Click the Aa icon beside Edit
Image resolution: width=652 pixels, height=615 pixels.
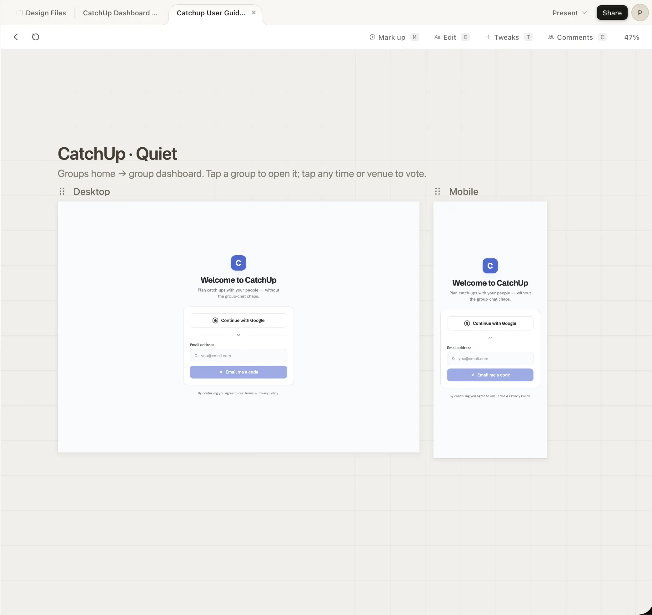[437, 37]
